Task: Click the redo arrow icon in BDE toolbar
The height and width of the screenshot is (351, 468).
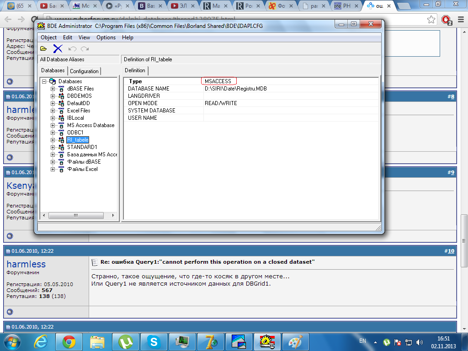Action: (85, 48)
